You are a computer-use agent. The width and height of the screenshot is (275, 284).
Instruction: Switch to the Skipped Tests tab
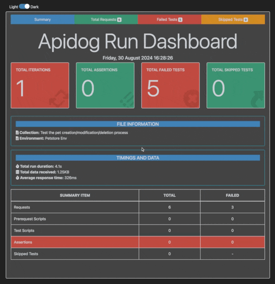233,20
